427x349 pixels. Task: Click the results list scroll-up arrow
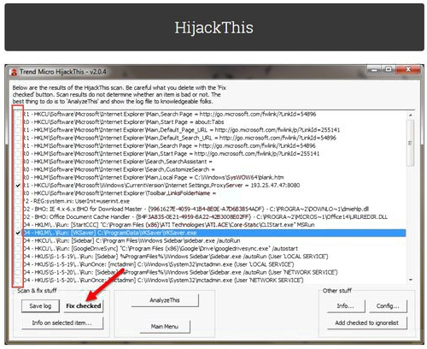click(411, 115)
